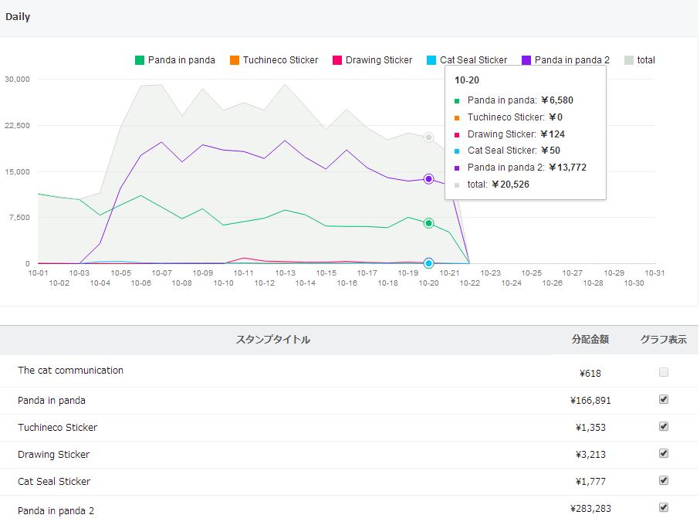The width and height of the screenshot is (700, 525).
Task: Click the purple data point on 10-20
Action: click(428, 179)
